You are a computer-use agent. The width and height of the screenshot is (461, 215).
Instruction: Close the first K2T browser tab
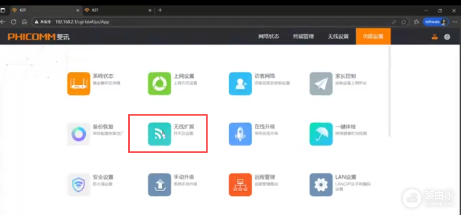[78, 10]
